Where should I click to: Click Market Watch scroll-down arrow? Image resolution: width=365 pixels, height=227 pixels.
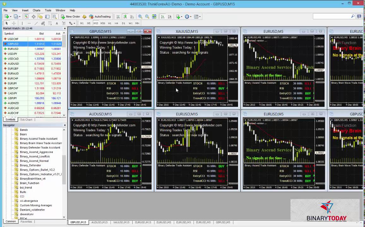click(64, 115)
